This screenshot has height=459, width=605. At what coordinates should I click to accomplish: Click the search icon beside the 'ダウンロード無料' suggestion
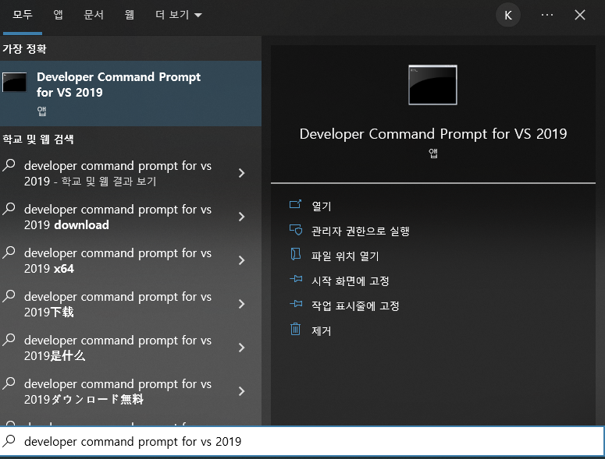[9, 383]
